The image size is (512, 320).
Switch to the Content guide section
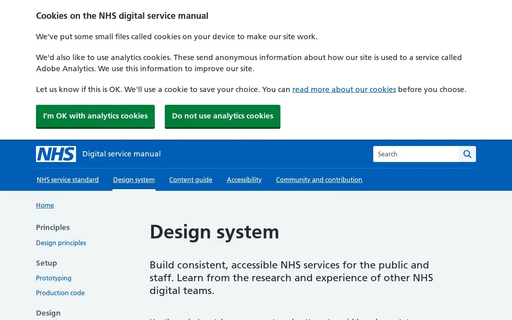191,180
